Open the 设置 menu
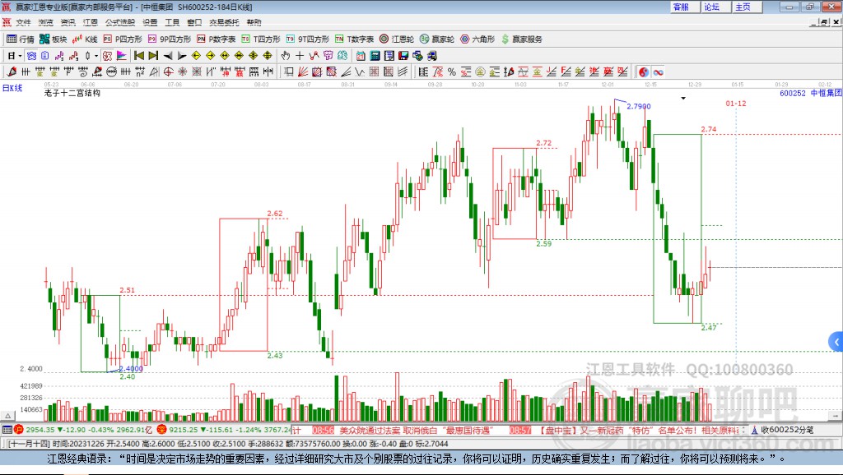The width and height of the screenshot is (843, 475). coord(150,22)
